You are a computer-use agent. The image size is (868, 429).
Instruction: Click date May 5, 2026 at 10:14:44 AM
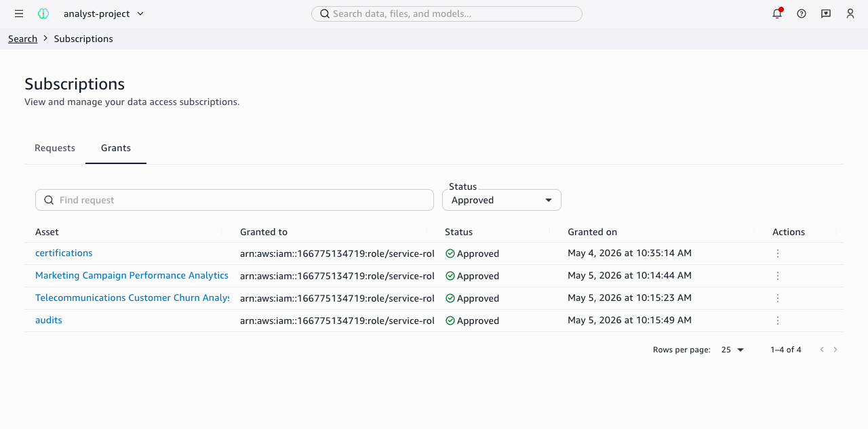629,275
